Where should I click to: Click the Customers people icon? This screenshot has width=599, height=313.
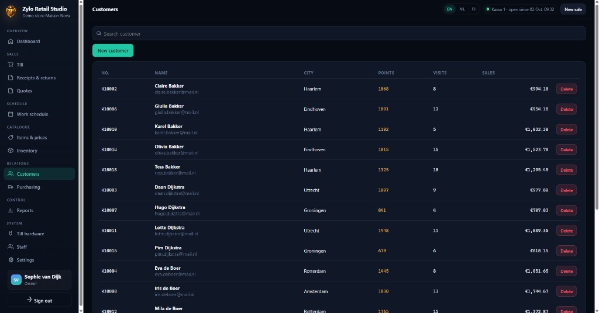coord(11,174)
